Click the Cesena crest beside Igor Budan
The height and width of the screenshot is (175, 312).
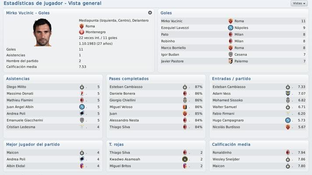(230, 54)
